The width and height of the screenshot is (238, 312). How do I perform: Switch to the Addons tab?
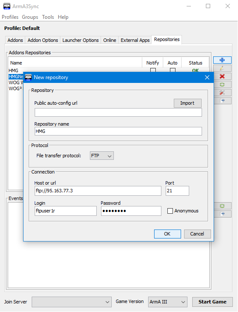point(15,40)
